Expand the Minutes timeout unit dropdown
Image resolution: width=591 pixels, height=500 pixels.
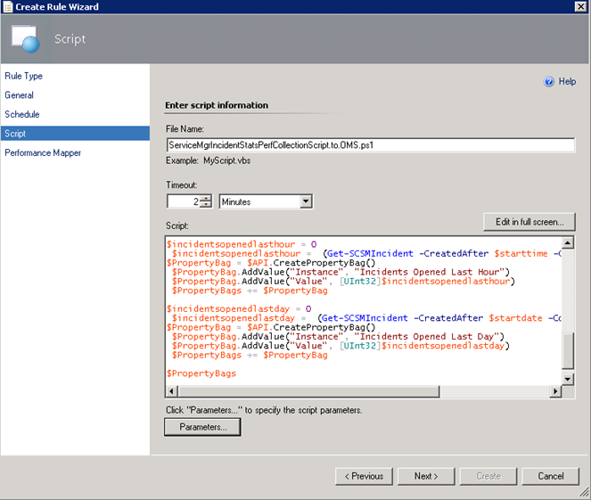click(x=306, y=201)
